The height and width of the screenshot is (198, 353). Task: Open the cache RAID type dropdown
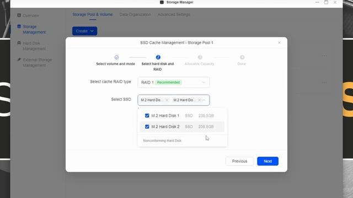point(174,82)
